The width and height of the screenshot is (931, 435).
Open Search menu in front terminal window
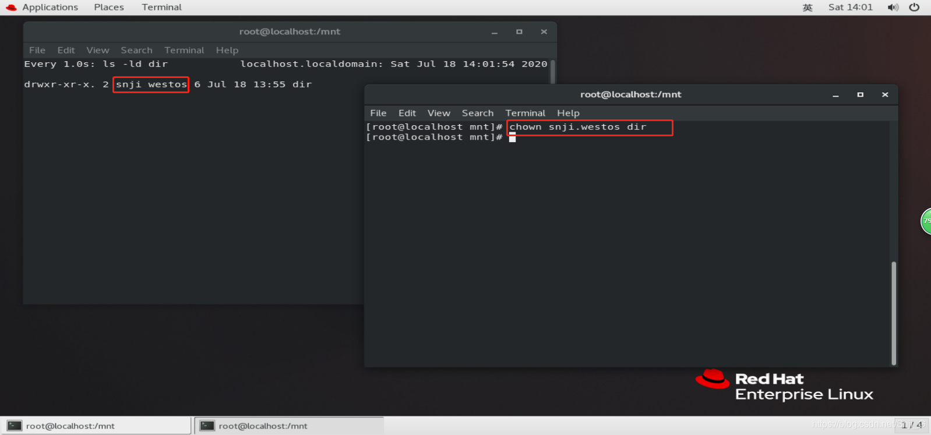point(478,113)
